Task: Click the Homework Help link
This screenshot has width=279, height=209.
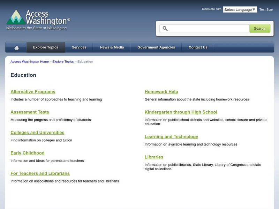Action: (x=160, y=91)
